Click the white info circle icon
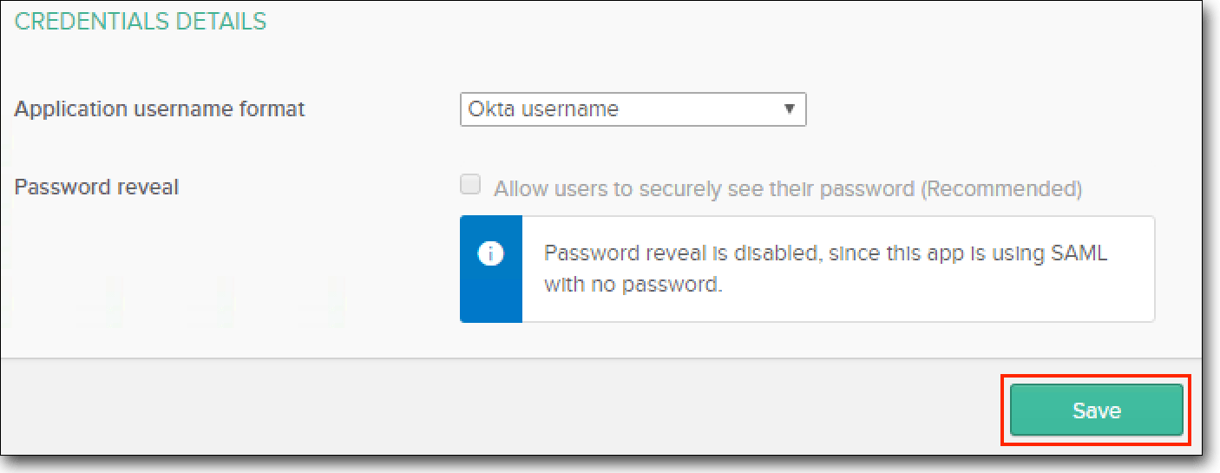 point(491,255)
